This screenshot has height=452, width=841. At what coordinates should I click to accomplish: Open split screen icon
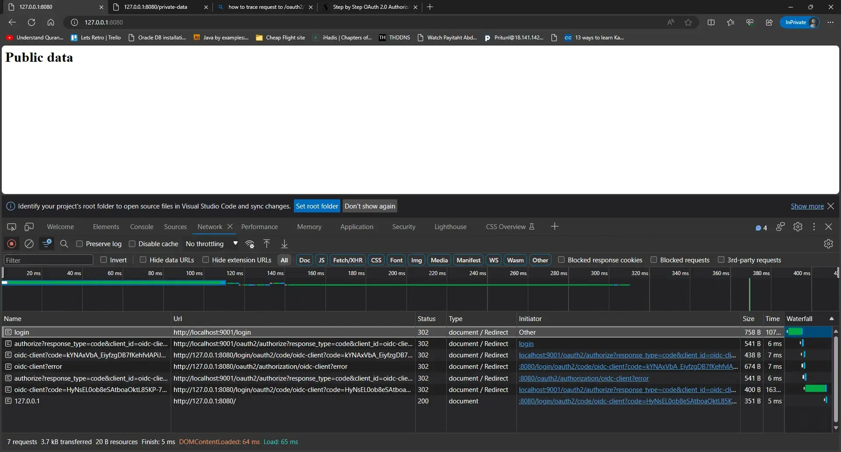[x=711, y=22]
